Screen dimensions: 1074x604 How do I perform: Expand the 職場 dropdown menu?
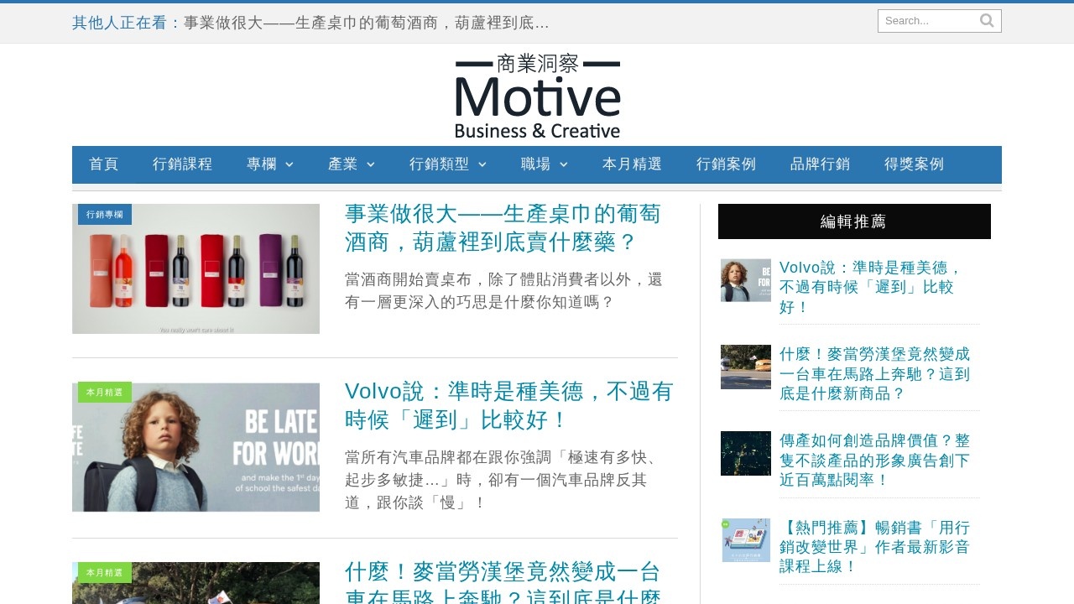pyautogui.click(x=544, y=164)
